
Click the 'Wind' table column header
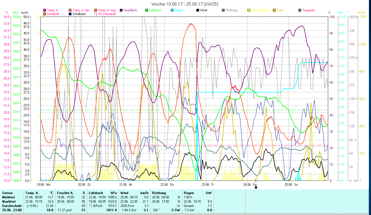pyautogui.click(x=124, y=193)
